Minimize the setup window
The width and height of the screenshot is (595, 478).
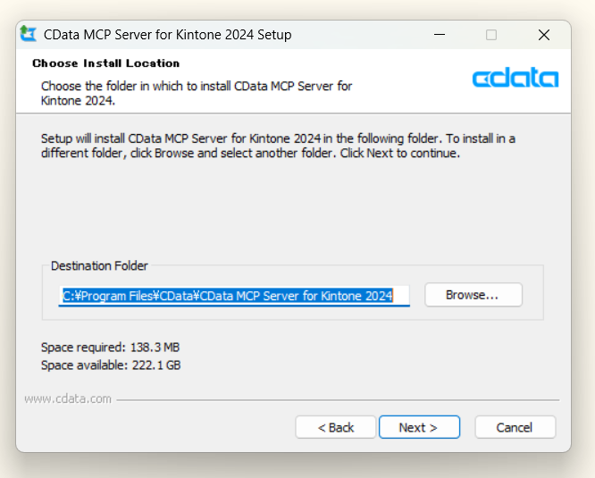coord(440,35)
